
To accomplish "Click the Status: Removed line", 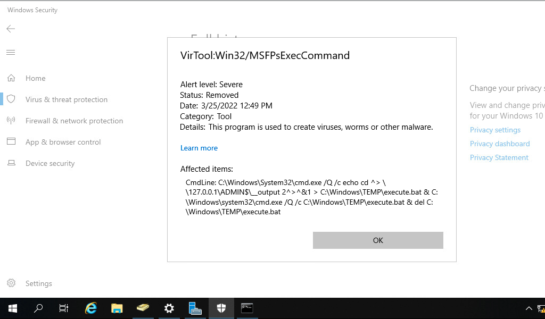I will [x=209, y=95].
